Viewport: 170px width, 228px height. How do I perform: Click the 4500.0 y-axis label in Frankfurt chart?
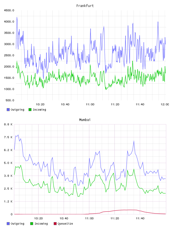pyautogui.click(x=9, y=10)
